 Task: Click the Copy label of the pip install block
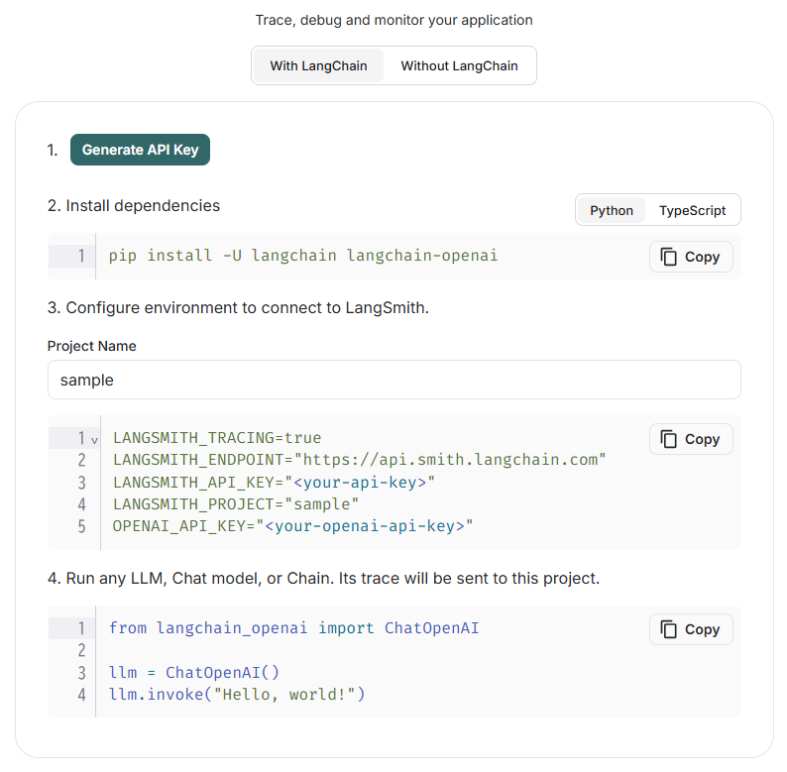[x=702, y=257]
